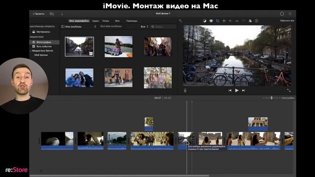Select the alley group selfie thumbnail

click(x=157, y=47)
